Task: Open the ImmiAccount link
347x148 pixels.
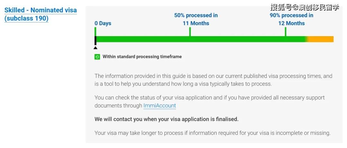Action: 160,106
